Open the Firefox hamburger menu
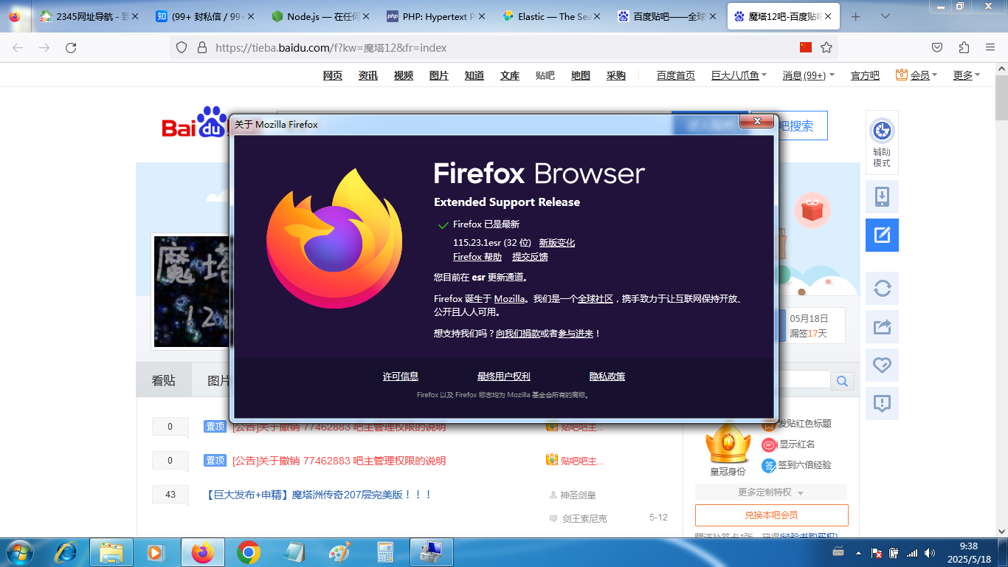 point(990,47)
